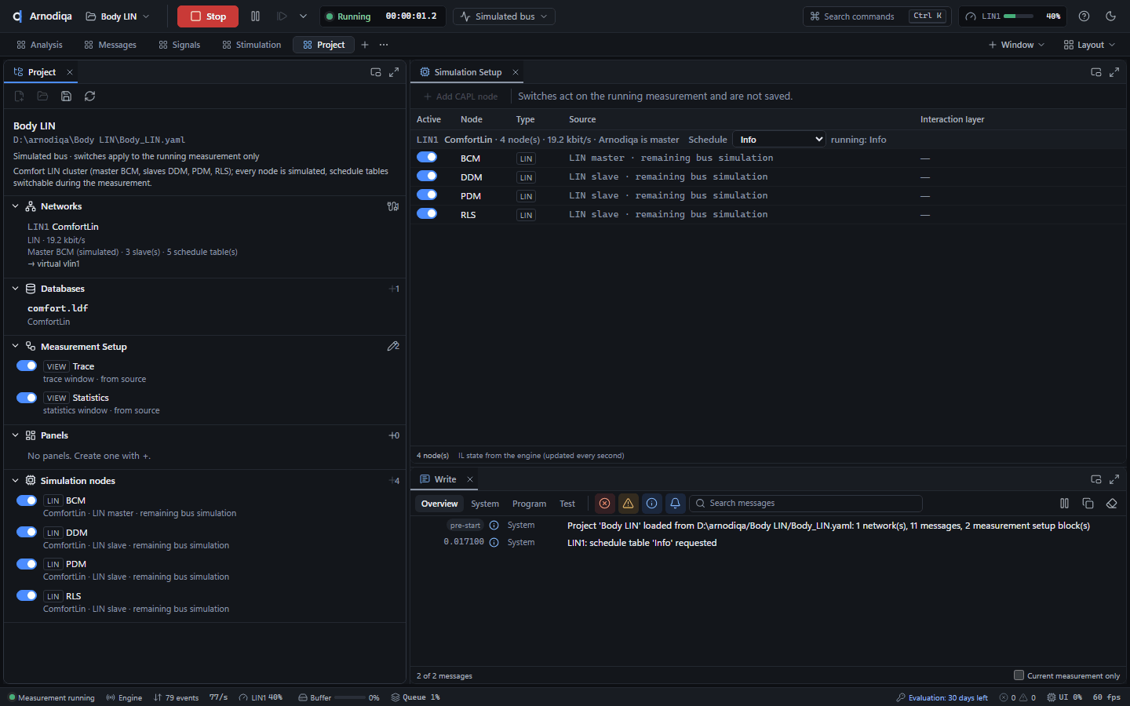Check Current measurement only
The height and width of the screenshot is (706, 1130).
pyautogui.click(x=1019, y=675)
